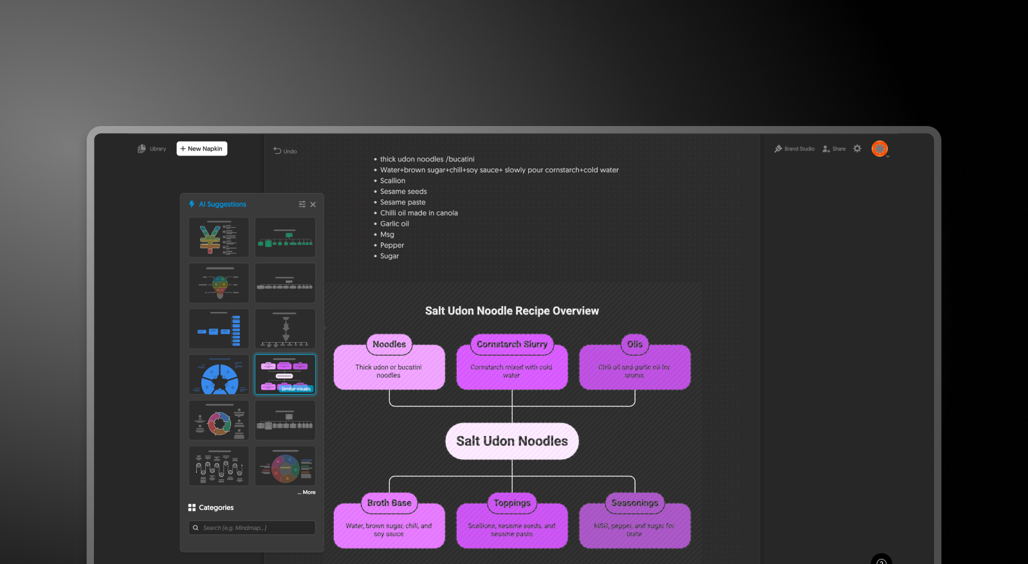
Task: Undo the last action
Action: point(285,151)
